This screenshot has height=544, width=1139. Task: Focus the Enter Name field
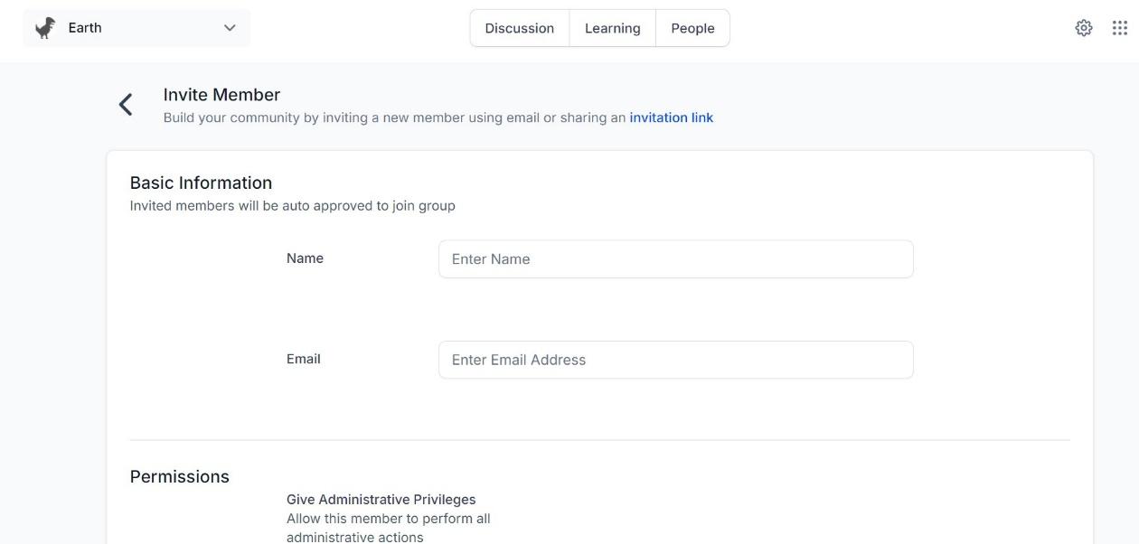click(x=675, y=258)
